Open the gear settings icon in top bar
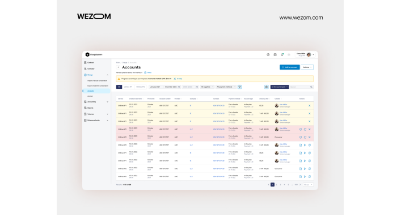Viewport: 401px width, 215px height. click(x=289, y=54)
